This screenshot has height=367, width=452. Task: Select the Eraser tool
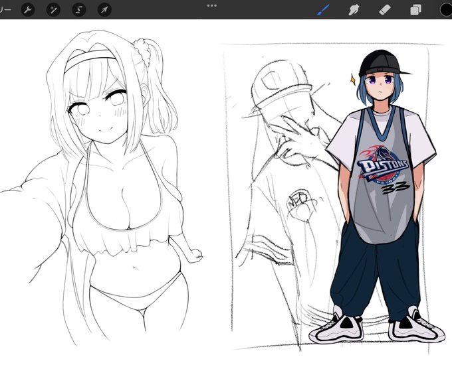click(x=385, y=11)
